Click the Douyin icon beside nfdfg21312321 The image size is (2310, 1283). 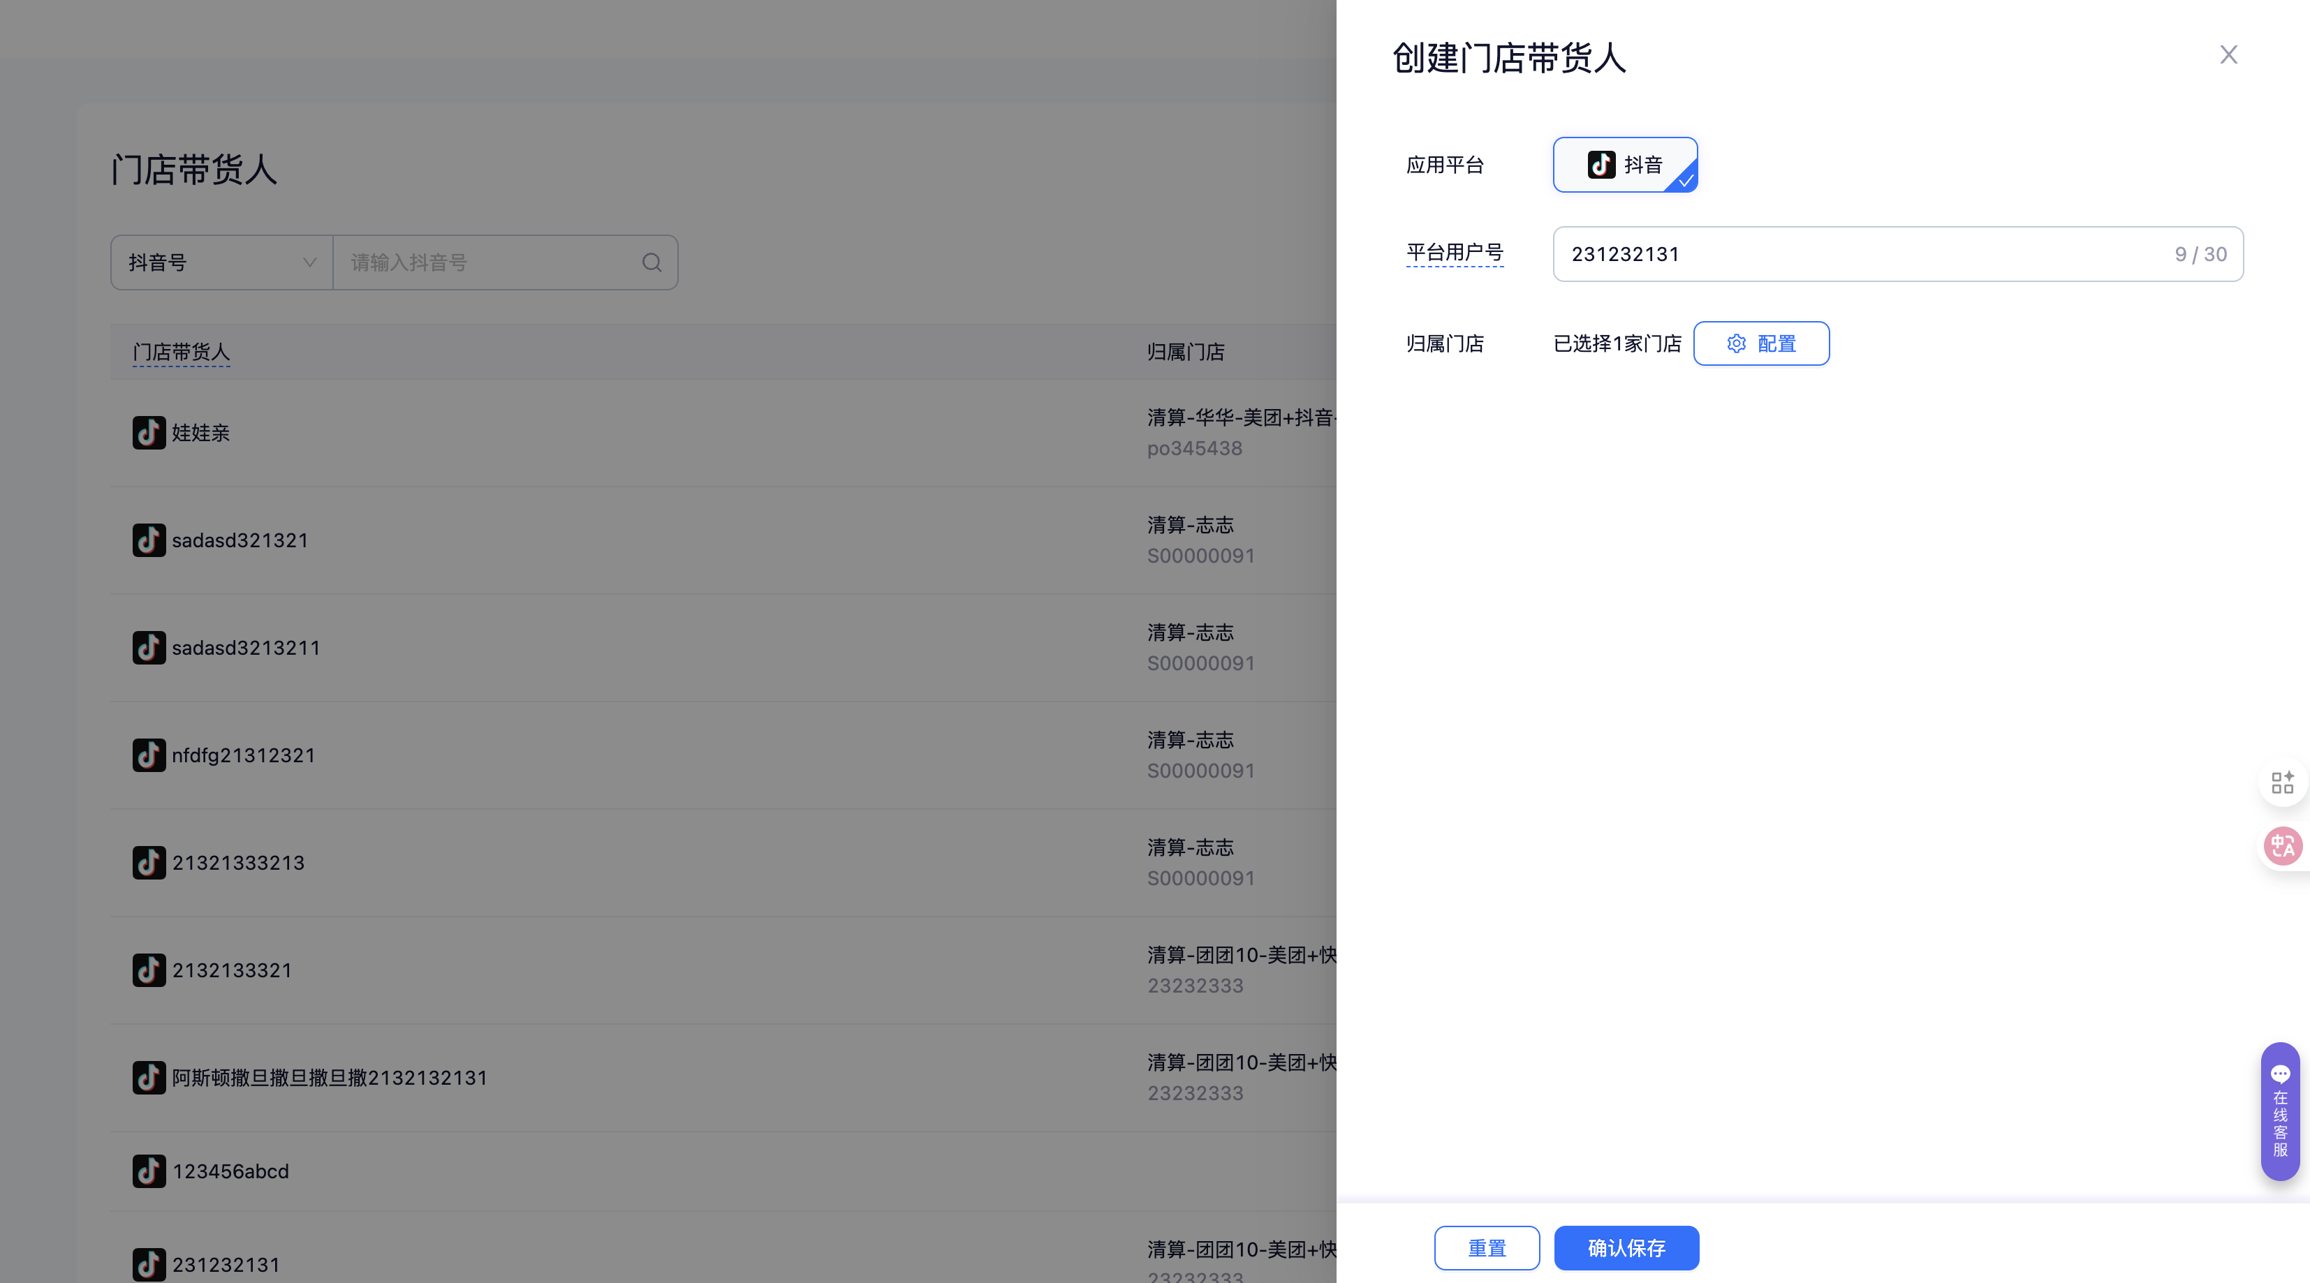(149, 755)
